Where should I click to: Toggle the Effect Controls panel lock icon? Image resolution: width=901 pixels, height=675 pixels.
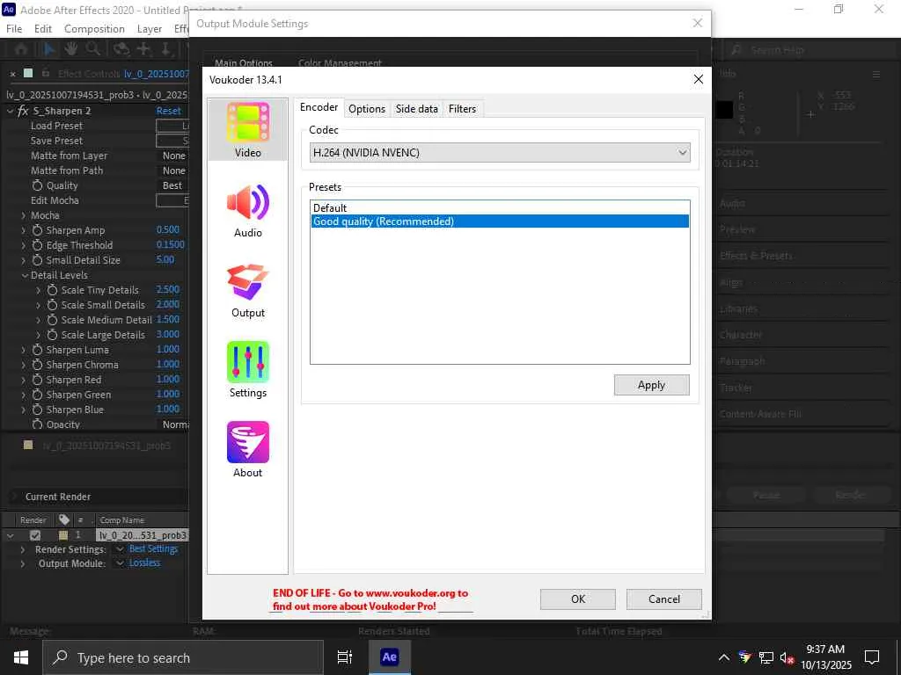46,74
